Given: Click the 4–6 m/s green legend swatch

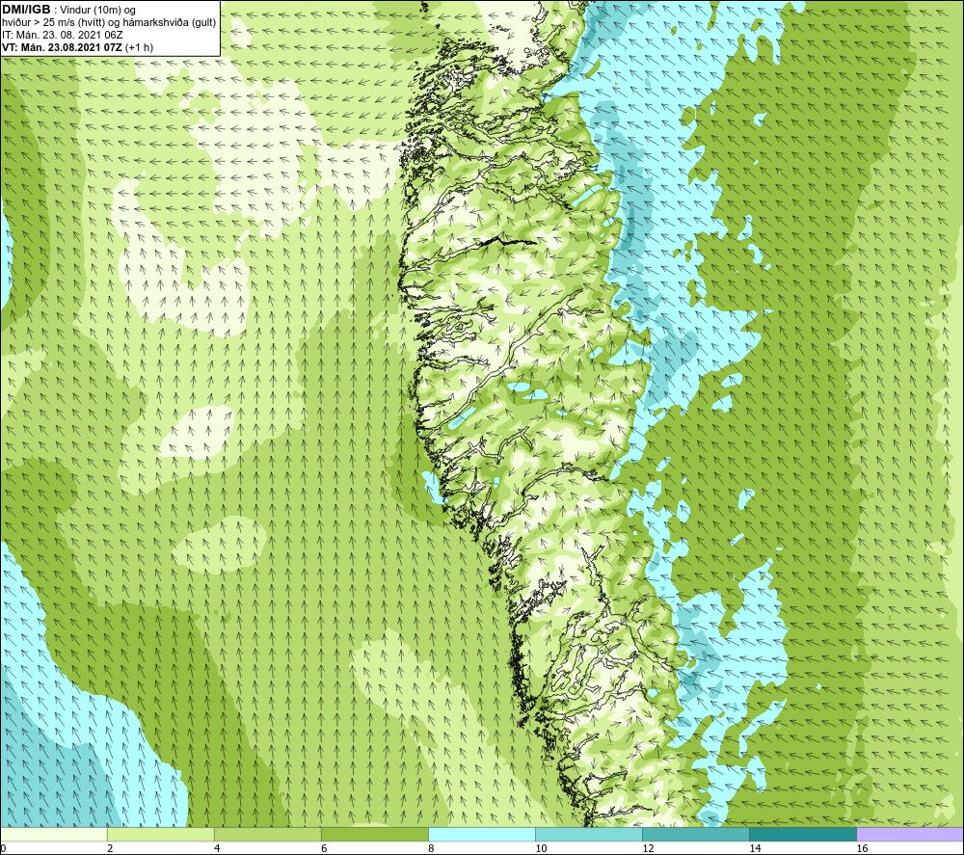Looking at the screenshot, I should 267,835.
